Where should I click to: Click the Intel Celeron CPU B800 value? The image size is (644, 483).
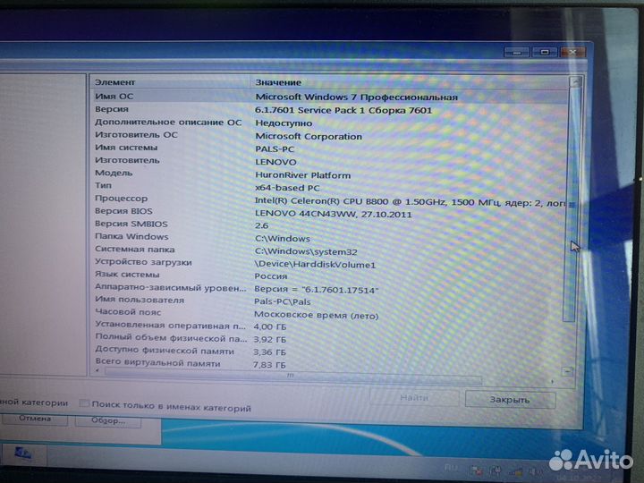(410, 201)
